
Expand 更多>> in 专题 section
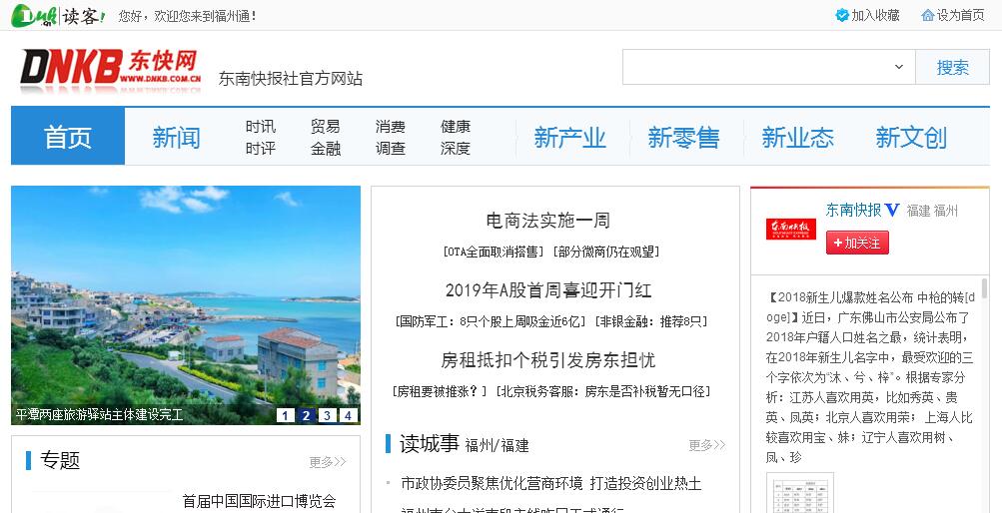tap(328, 462)
